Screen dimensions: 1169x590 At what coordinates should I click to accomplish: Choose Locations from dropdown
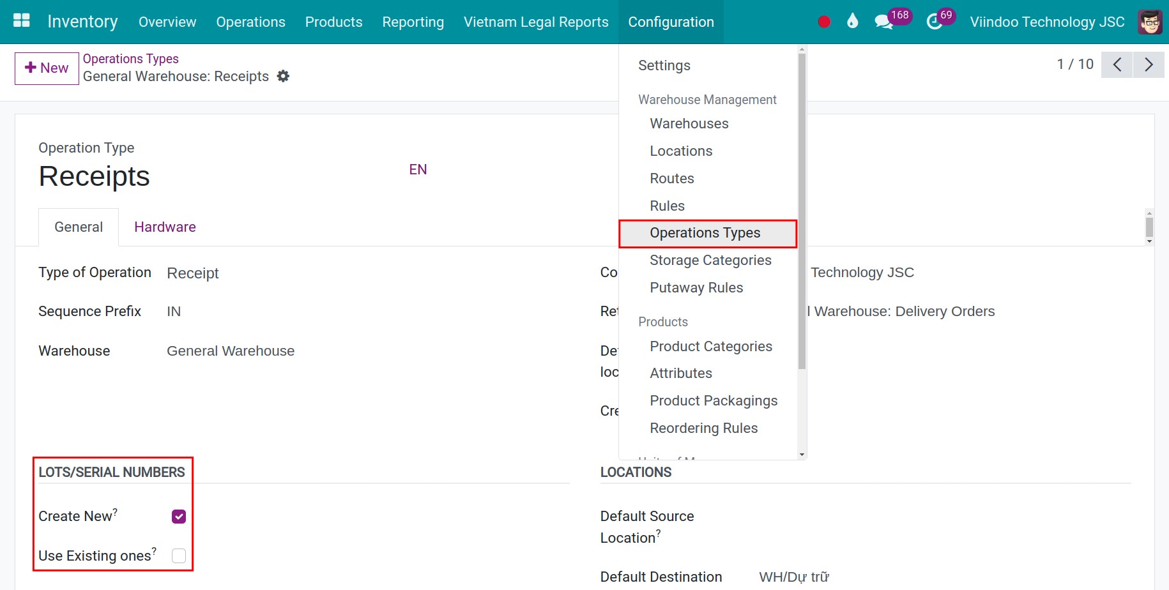coord(681,151)
